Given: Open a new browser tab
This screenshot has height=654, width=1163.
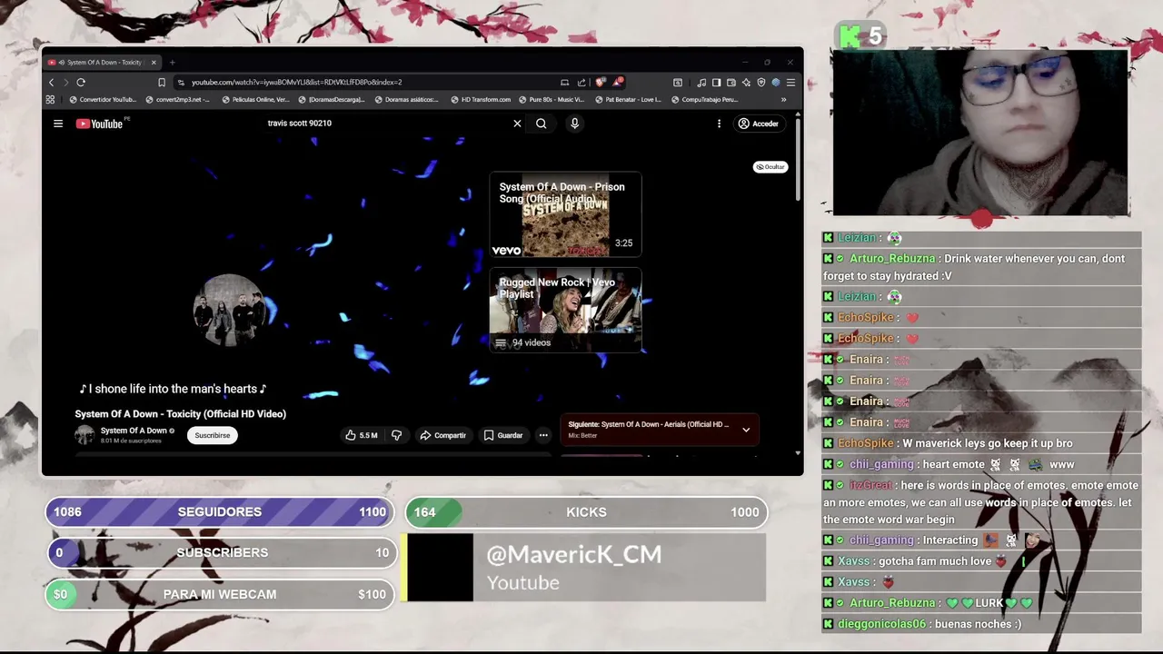Looking at the screenshot, I should click(x=172, y=63).
